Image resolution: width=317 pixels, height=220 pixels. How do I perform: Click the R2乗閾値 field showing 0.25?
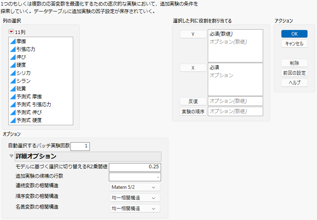(x=135, y=167)
